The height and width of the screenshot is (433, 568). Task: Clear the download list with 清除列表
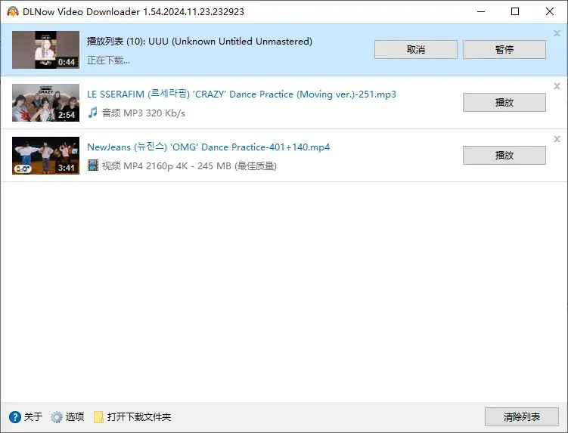pyautogui.click(x=521, y=417)
